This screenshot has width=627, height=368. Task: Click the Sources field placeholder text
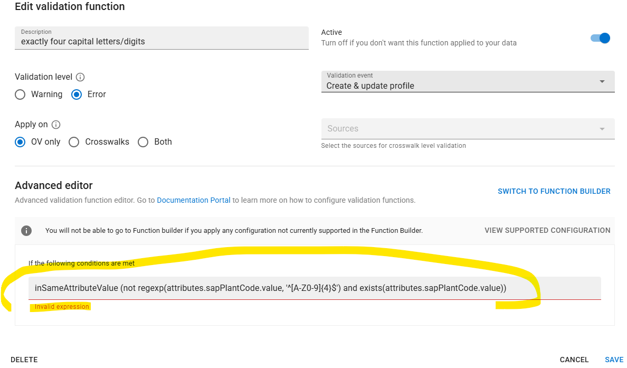pyautogui.click(x=343, y=129)
